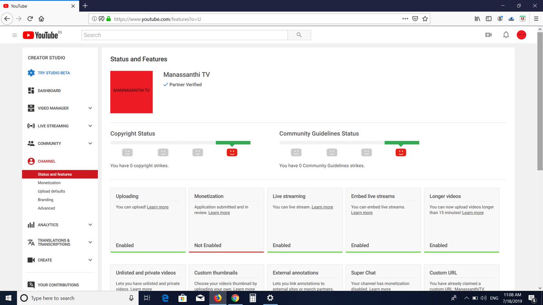Click Learn more under Uploading
Image resolution: width=543 pixels, height=305 pixels.
(157, 207)
